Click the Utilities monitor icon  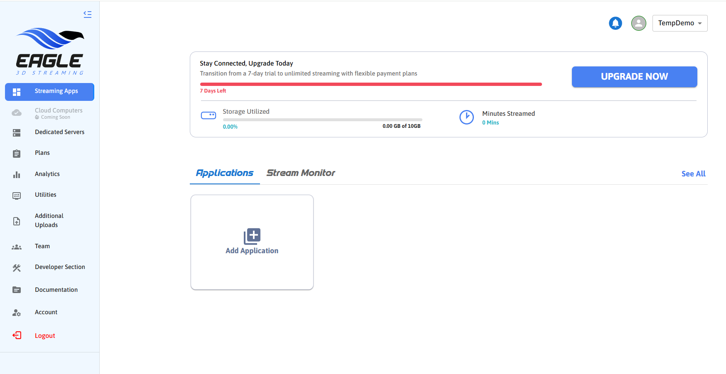[17, 196]
